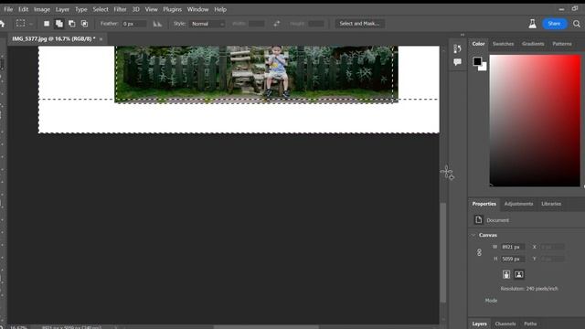Click the Select and Mask button
585x329 pixels.
[x=359, y=24]
